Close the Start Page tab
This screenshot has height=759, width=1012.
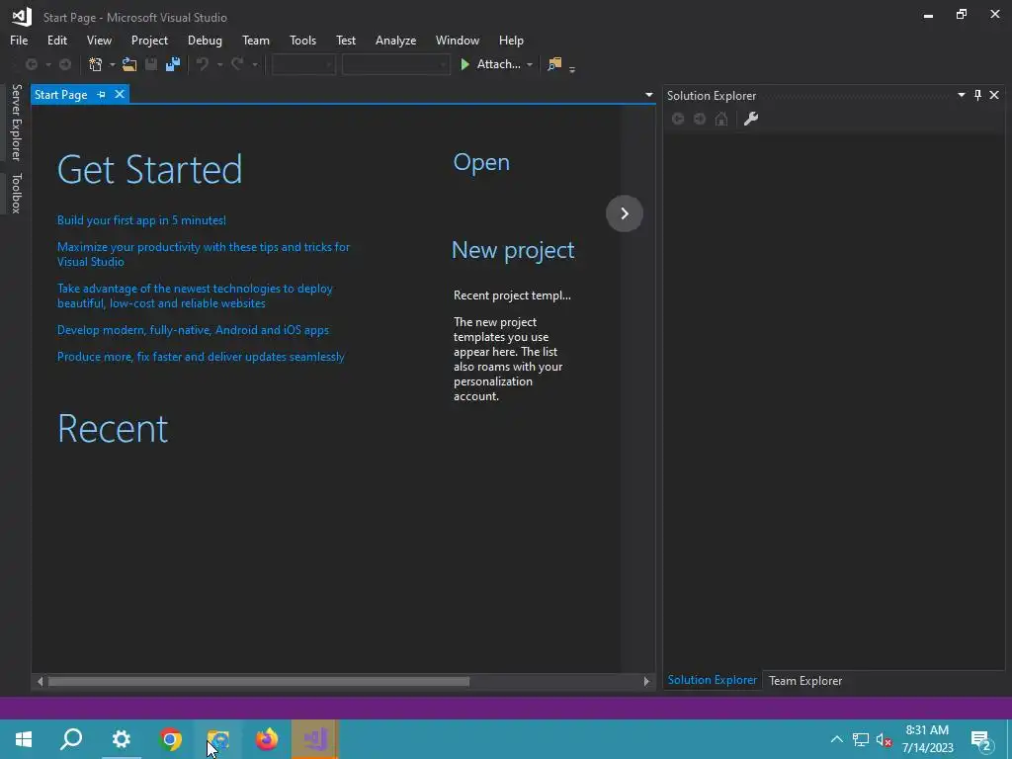[x=120, y=94]
